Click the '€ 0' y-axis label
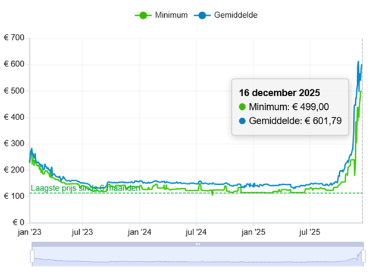The image size is (382, 275). pyautogui.click(x=18, y=222)
